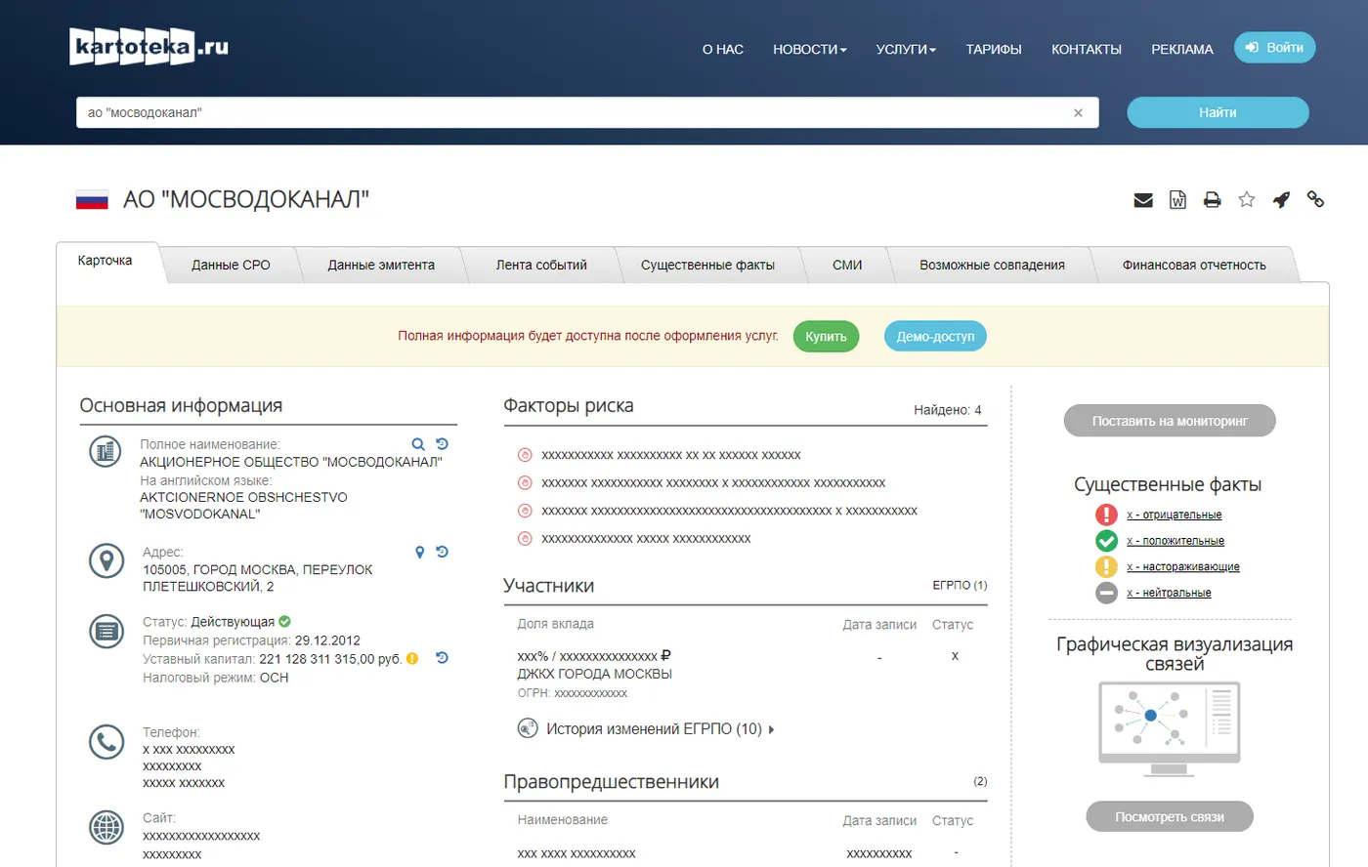The image size is (1368, 867).
Task: Click Посмотреть связи button
Action: (1170, 817)
